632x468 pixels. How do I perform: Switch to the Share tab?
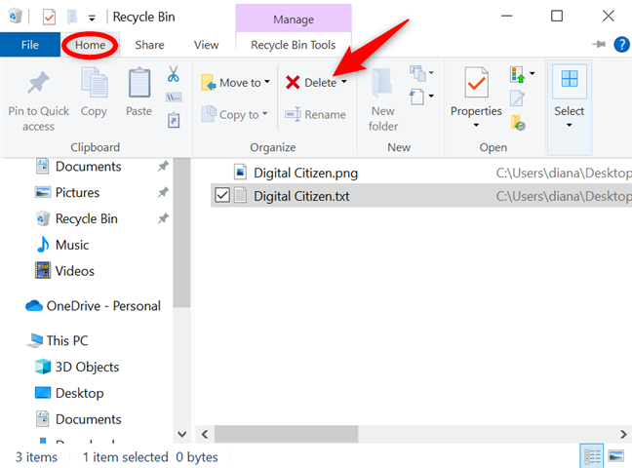point(149,45)
